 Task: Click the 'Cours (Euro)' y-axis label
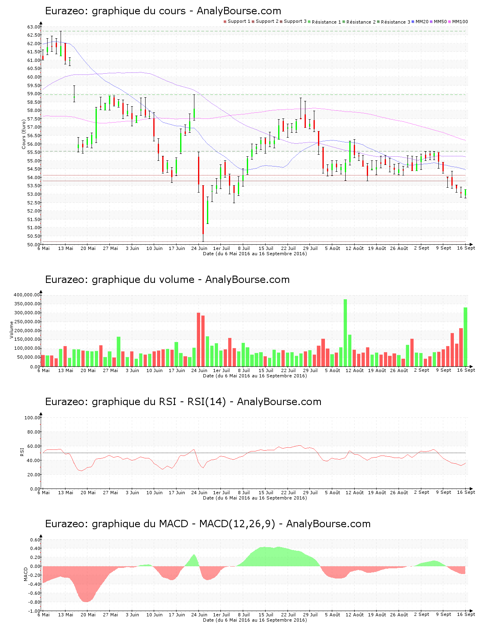pos(24,134)
